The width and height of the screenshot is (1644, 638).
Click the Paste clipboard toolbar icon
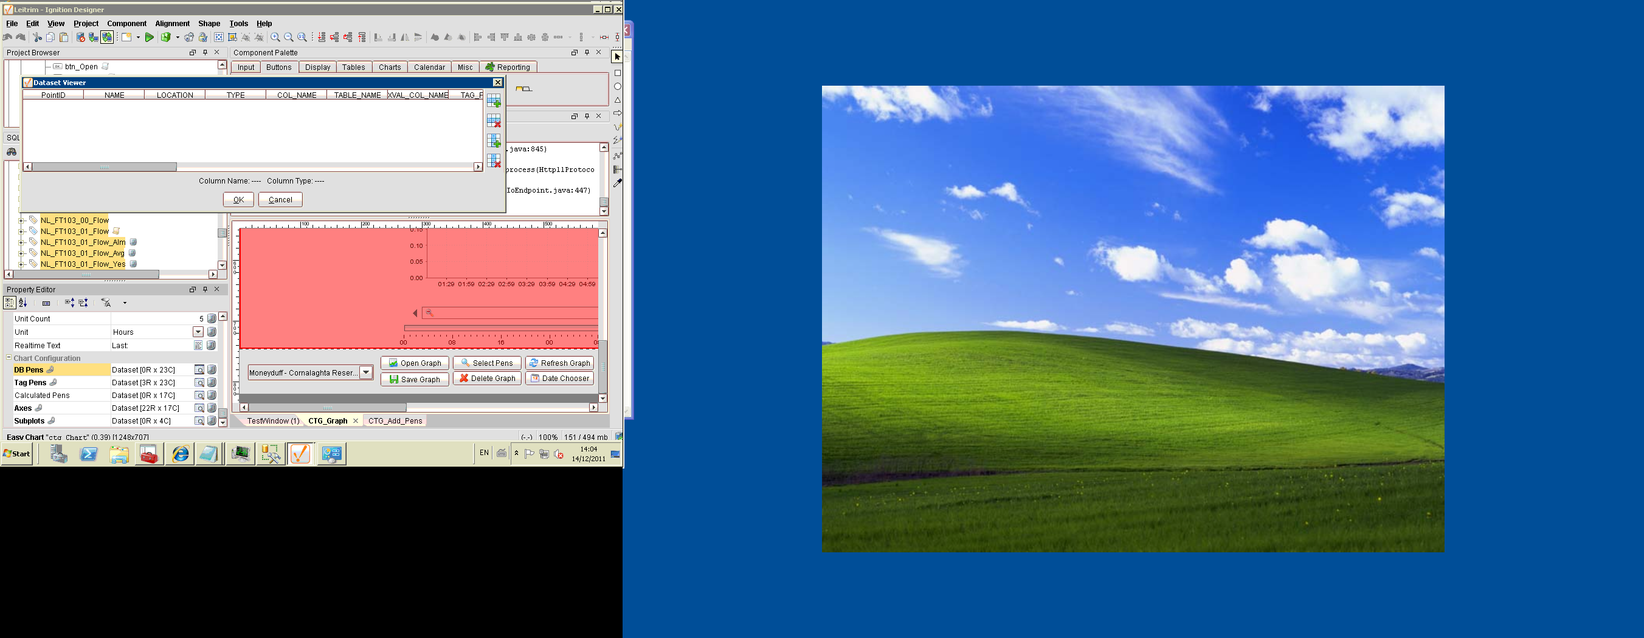point(63,38)
